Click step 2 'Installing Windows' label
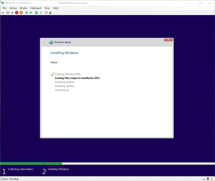The width and height of the screenshot is (215, 181). point(58,169)
